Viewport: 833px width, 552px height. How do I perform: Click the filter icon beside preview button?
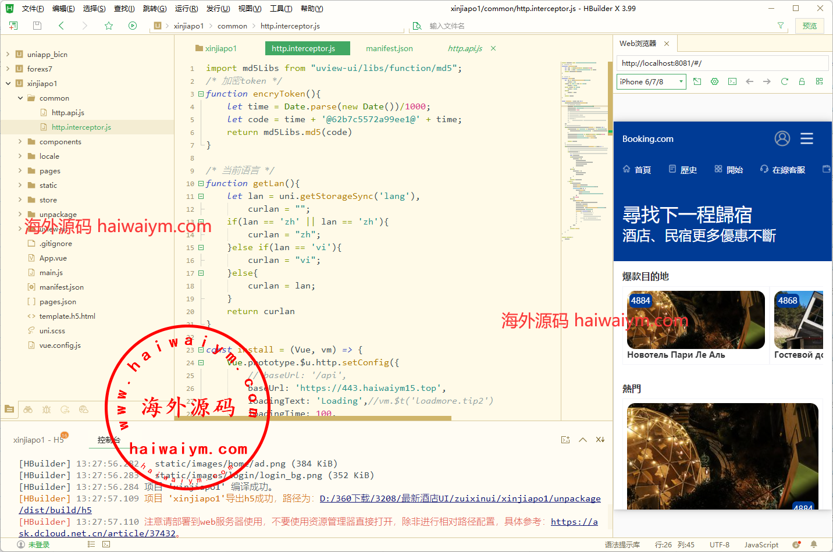[781, 26]
